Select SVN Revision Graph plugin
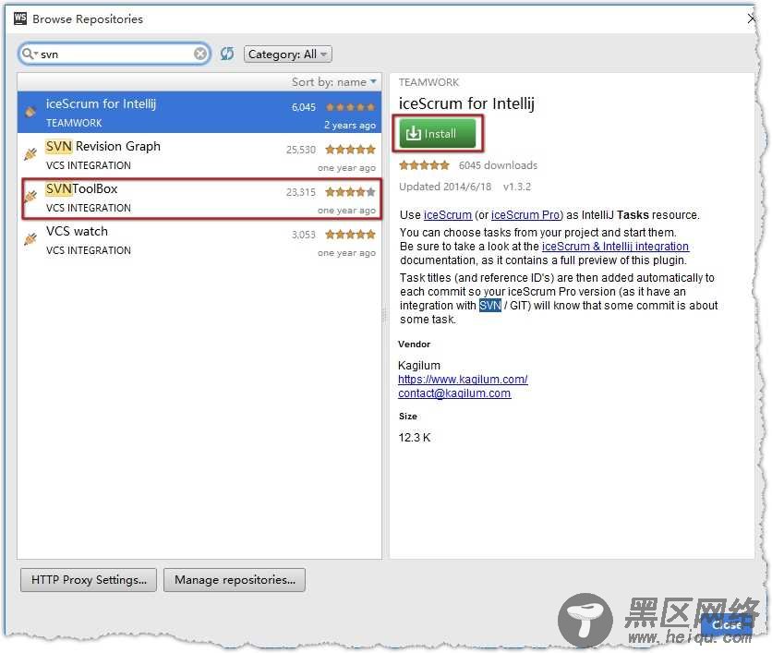Viewport: 772px width, 653px height. 199,155
